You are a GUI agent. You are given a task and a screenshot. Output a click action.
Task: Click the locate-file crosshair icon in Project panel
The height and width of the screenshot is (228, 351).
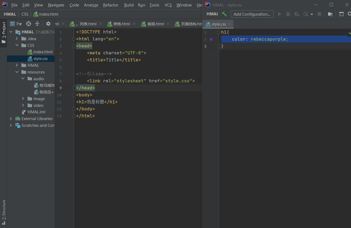[x=28, y=24]
